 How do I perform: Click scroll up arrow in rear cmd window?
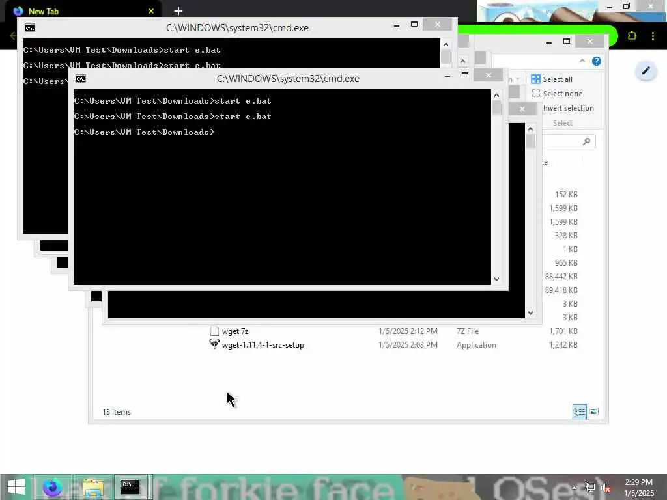tap(446, 44)
